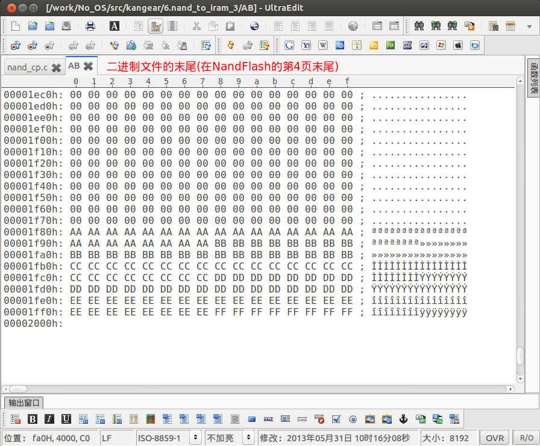Paste from clipboard icon
Screen dimensions: 540x446
[230, 26]
